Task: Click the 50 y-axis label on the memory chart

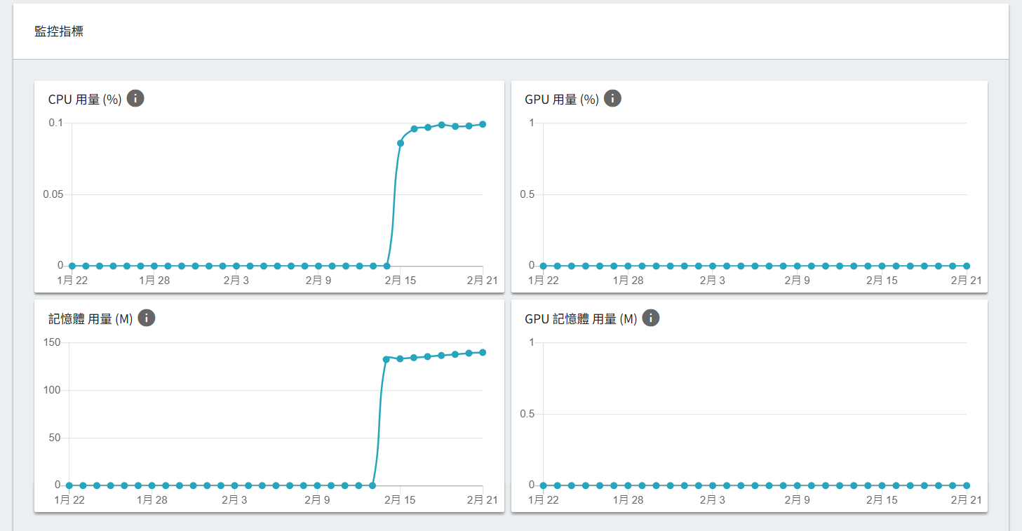Action: pos(55,438)
